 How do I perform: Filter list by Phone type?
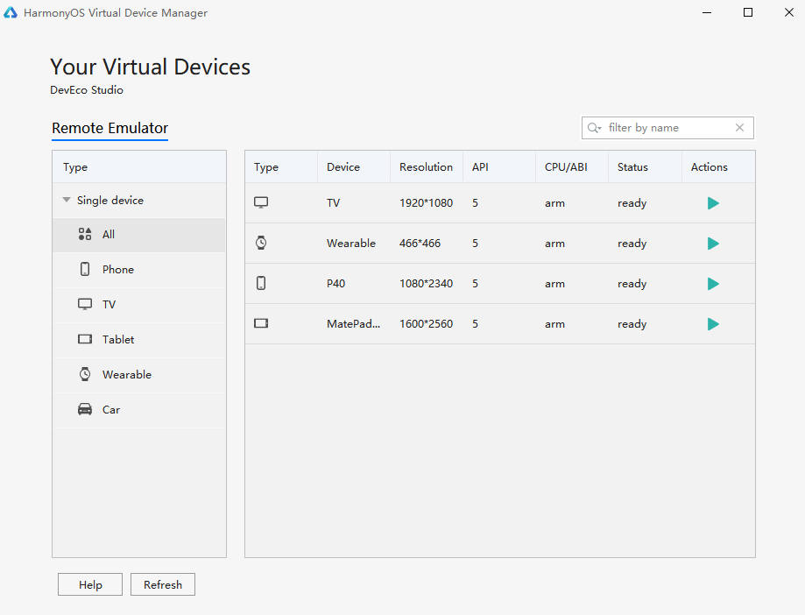(x=139, y=270)
